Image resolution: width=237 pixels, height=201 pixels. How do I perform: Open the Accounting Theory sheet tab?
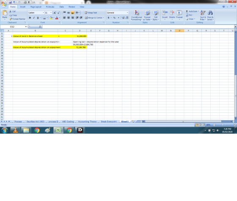[x=87, y=121]
